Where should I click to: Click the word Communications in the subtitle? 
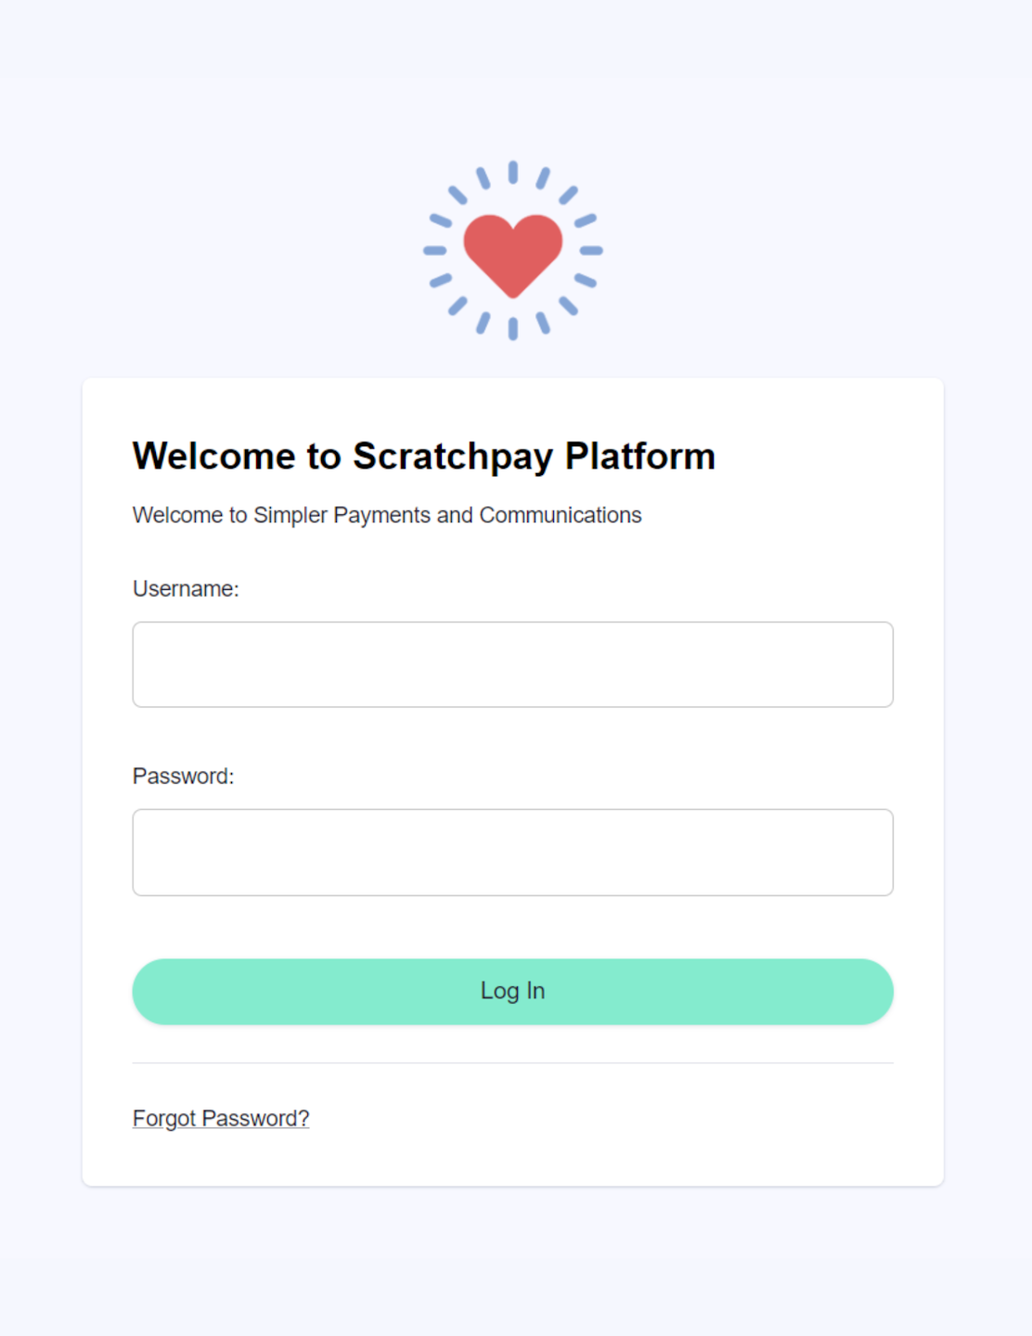click(561, 515)
